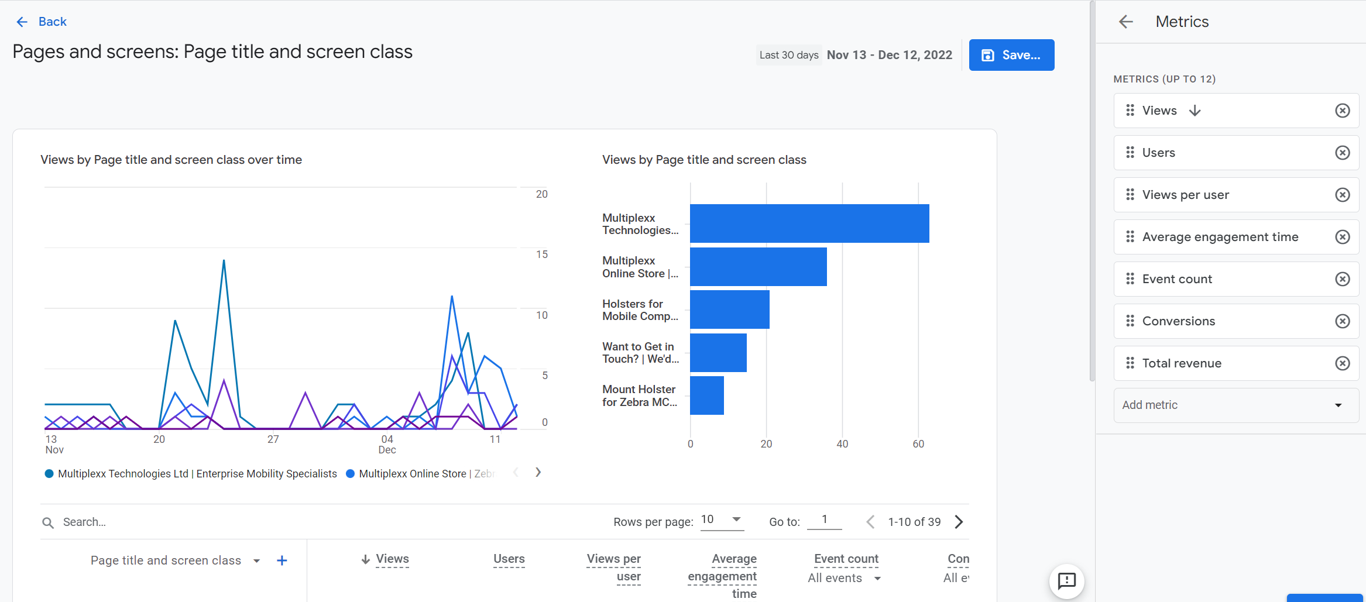Show next chart legend items
The width and height of the screenshot is (1366, 602).
coord(538,473)
